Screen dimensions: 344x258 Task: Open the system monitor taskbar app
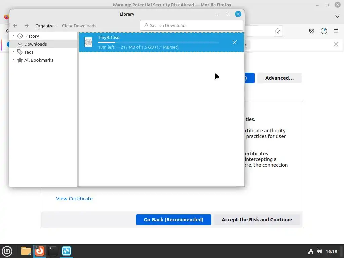click(67, 251)
